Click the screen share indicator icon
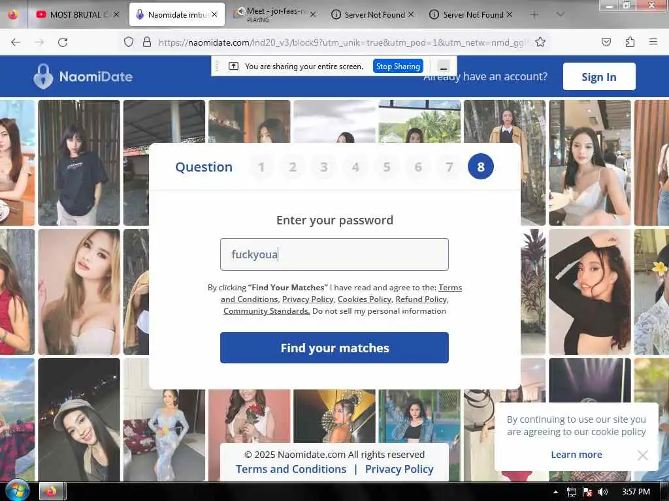The image size is (669, 501). (x=233, y=66)
